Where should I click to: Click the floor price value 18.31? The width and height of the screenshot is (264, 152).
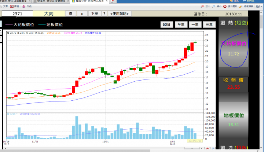(234, 125)
